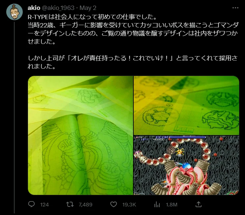Click the 124 replies count

44,205
